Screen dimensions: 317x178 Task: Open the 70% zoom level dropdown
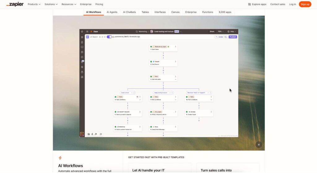[219, 31]
